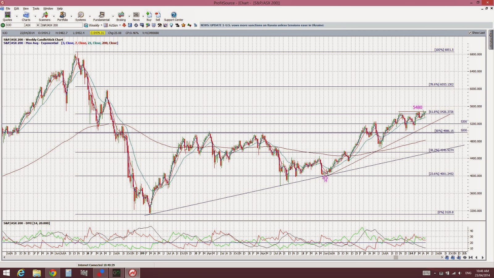This screenshot has height=278, width=494.
Task: Click the Page Monitor side tab
Action: tap(491, 39)
